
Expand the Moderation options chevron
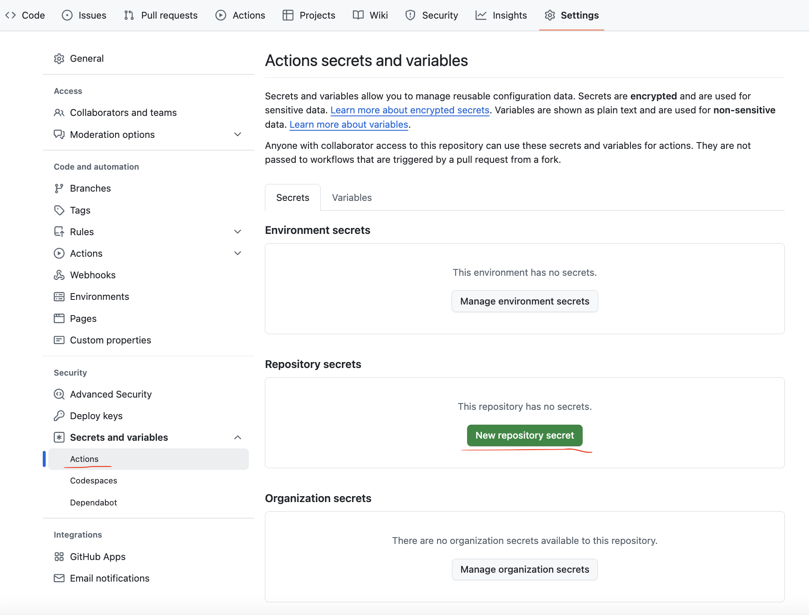coord(238,135)
